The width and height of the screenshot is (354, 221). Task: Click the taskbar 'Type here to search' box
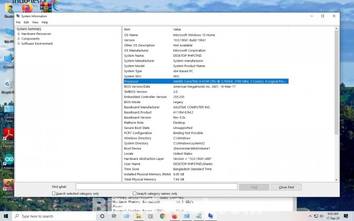click(x=54, y=216)
